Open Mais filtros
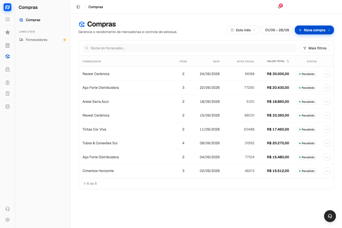The height and width of the screenshot is (228, 342). point(315,48)
